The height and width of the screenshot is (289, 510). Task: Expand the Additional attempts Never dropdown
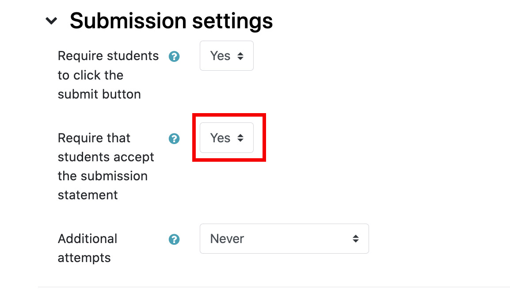pos(284,239)
